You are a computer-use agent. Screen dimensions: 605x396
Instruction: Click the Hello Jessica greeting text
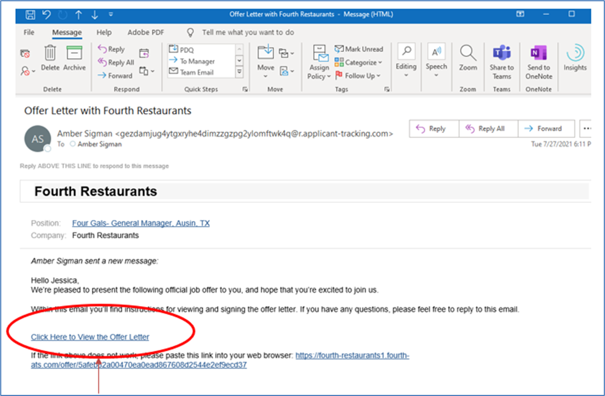pos(55,280)
